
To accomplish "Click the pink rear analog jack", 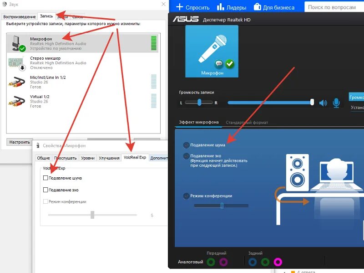I will click(278, 262).
